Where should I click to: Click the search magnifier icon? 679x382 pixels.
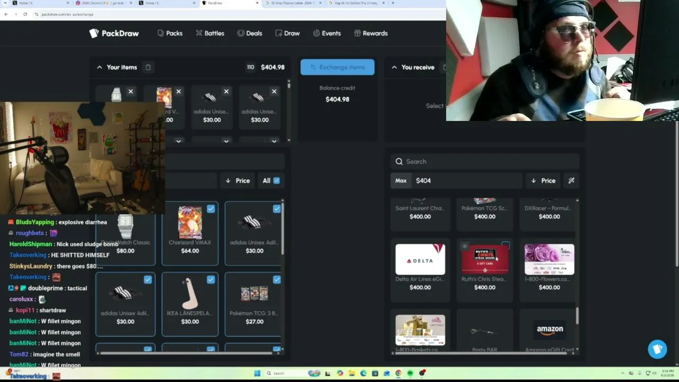[x=399, y=161]
